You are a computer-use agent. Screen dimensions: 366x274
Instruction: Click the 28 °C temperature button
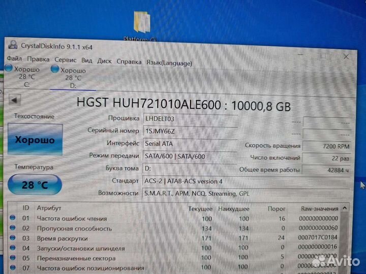(35, 185)
